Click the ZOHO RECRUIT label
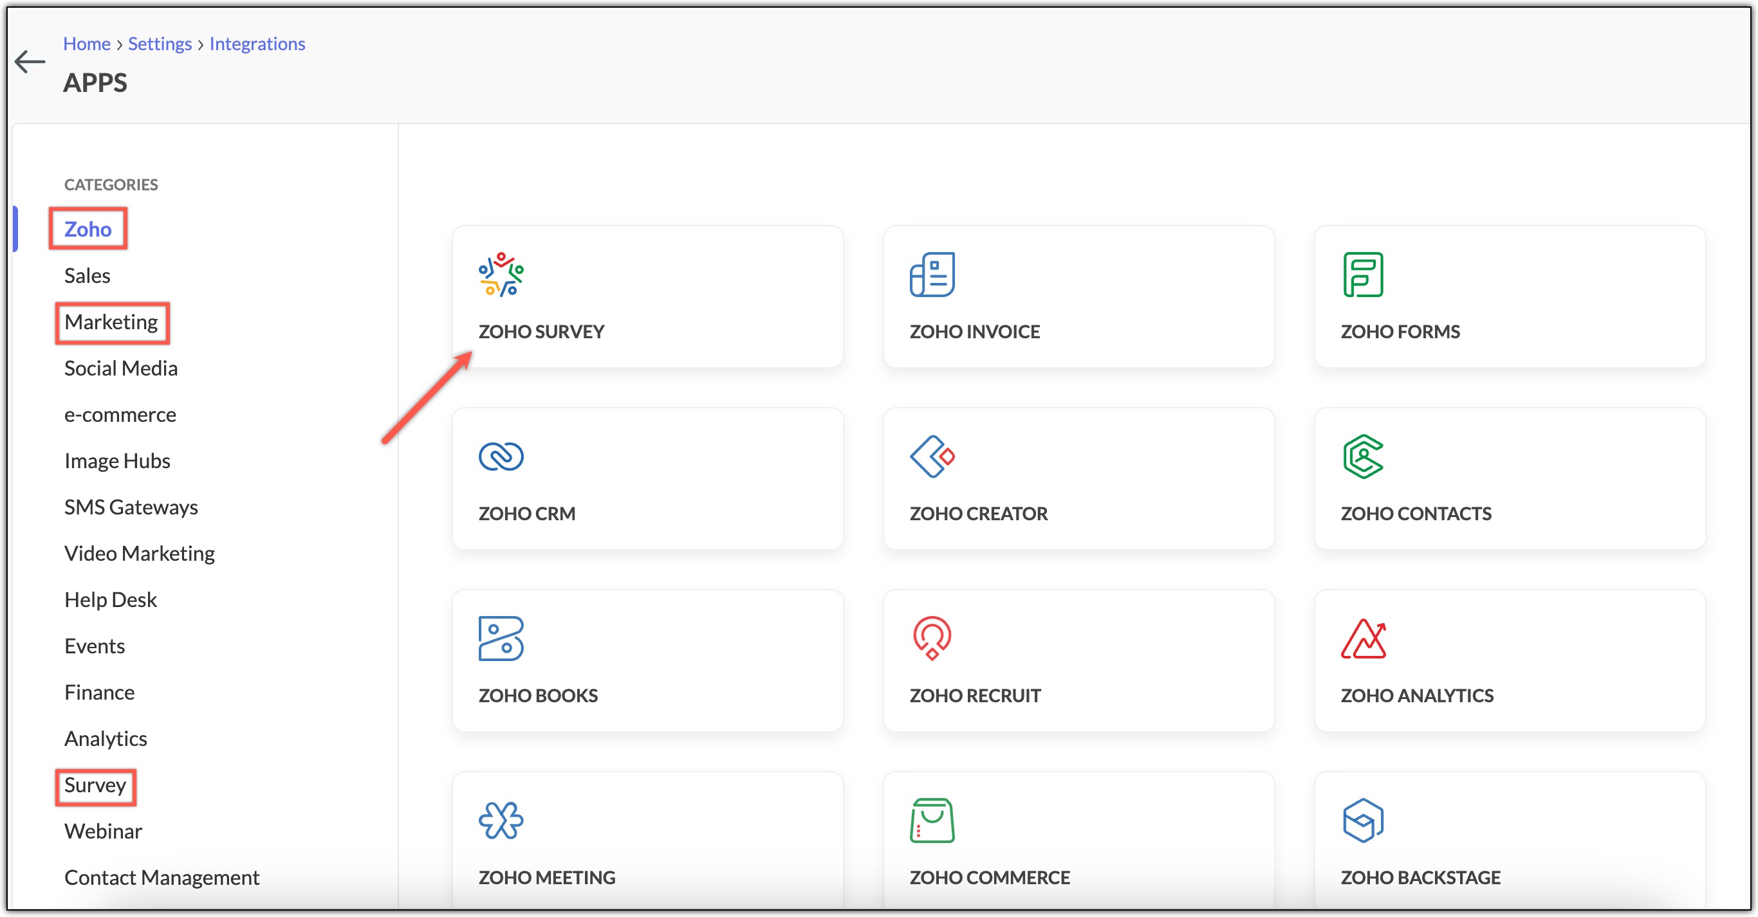The image size is (1758, 917). (974, 695)
